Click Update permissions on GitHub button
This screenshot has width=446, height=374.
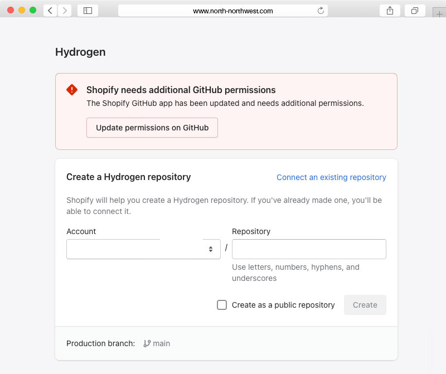152,128
